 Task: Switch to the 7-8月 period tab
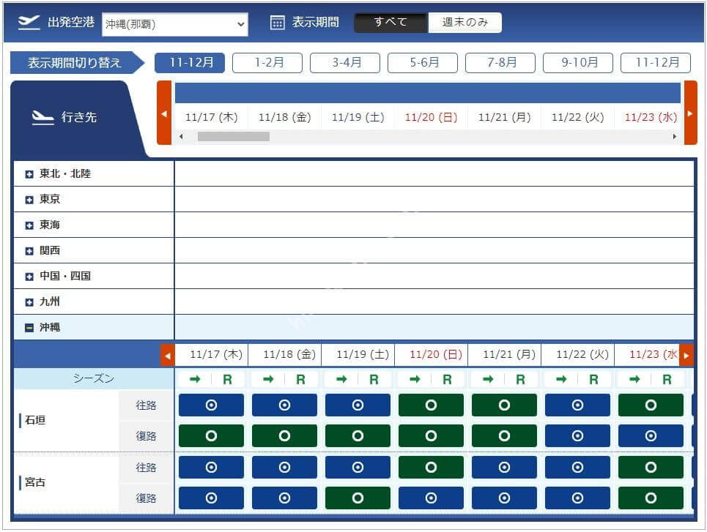(x=500, y=62)
